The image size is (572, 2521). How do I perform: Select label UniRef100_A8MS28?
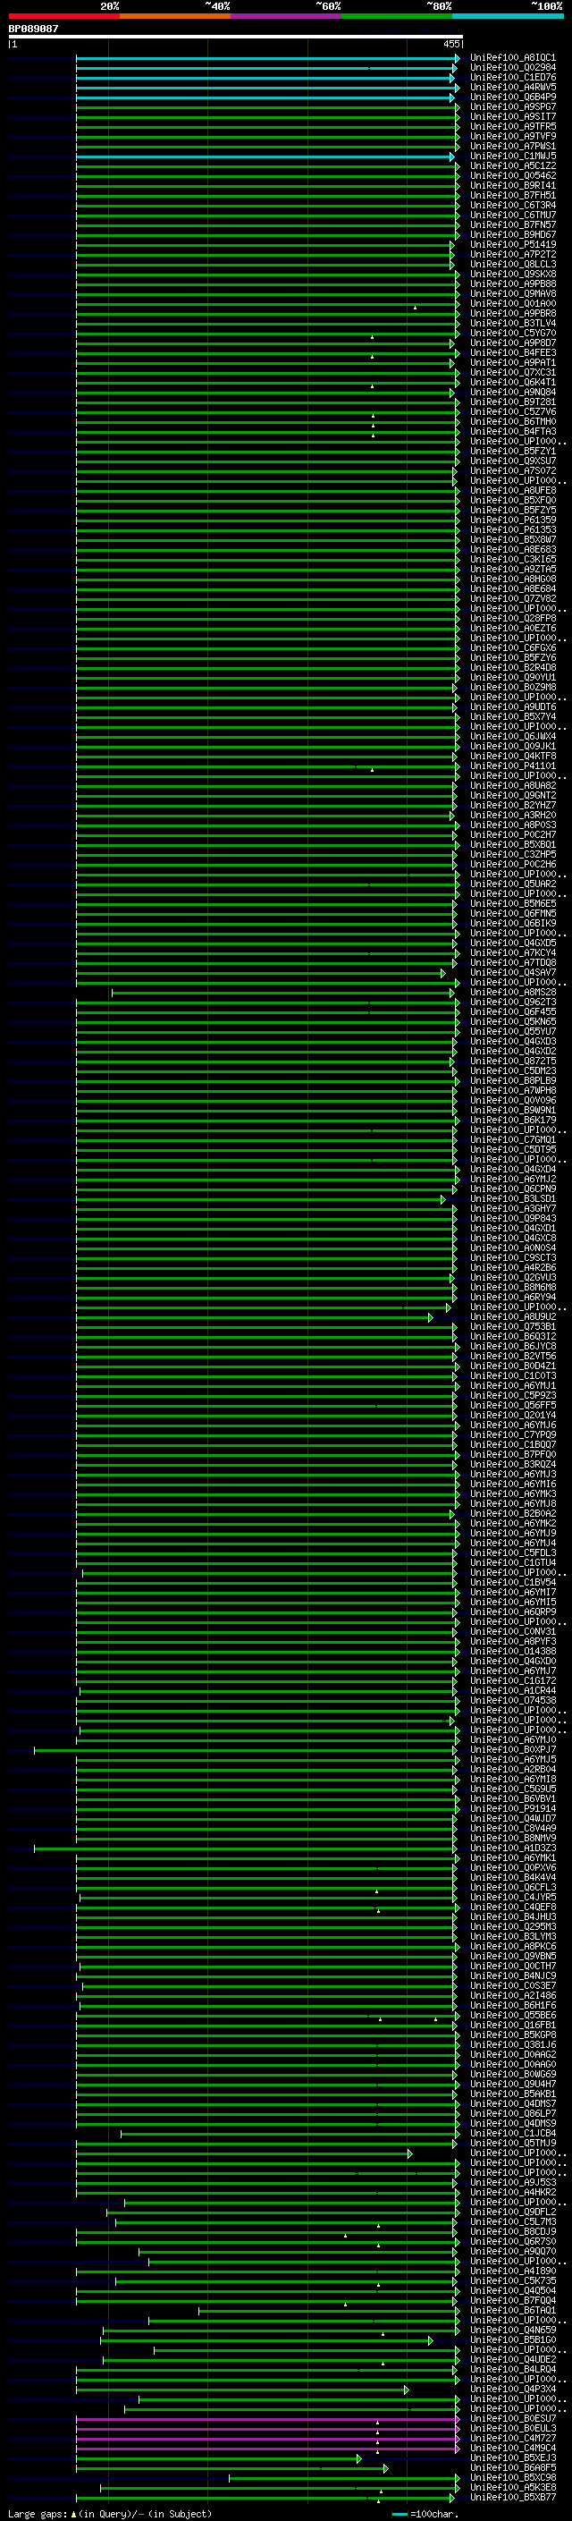click(x=512, y=993)
